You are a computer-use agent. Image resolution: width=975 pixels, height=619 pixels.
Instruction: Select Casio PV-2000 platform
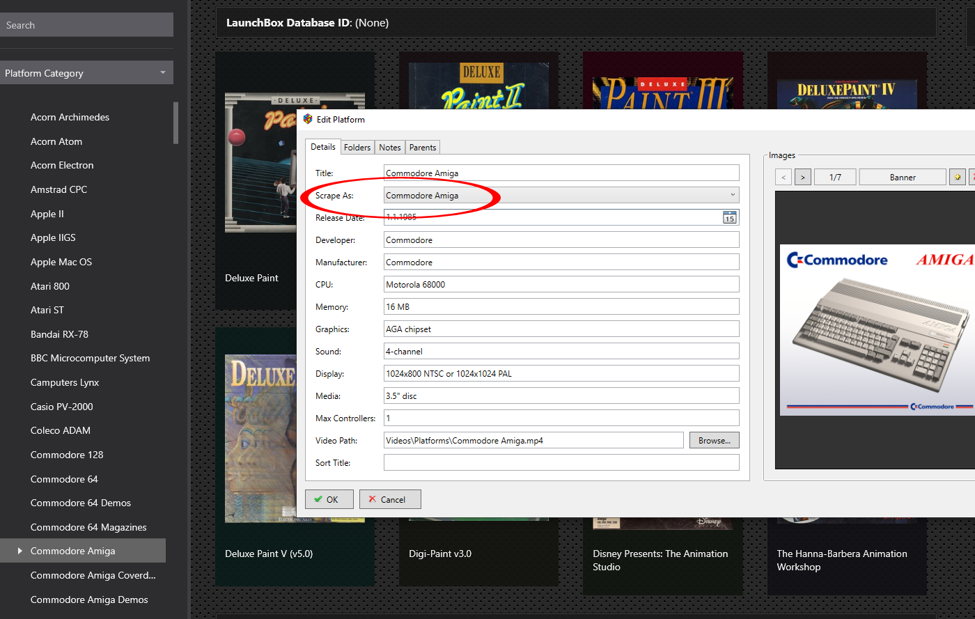pos(61,407)
